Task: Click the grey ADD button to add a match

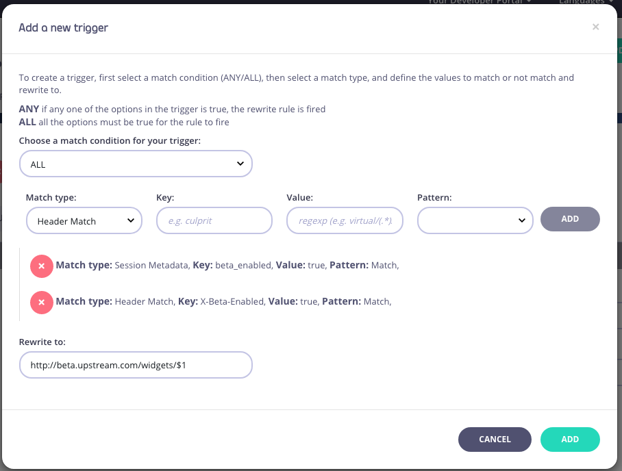Action: pos(570,218)
